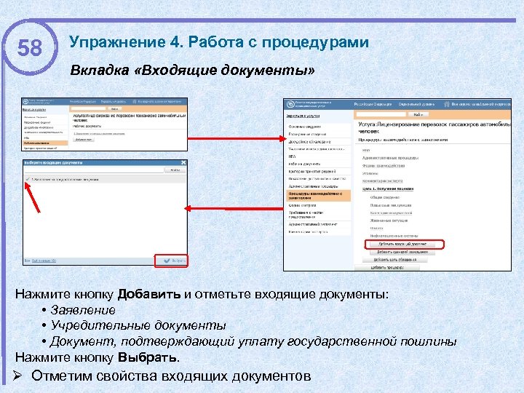
Task: Open Расширенные сведения in right sidebar
Action: [307, 134]
